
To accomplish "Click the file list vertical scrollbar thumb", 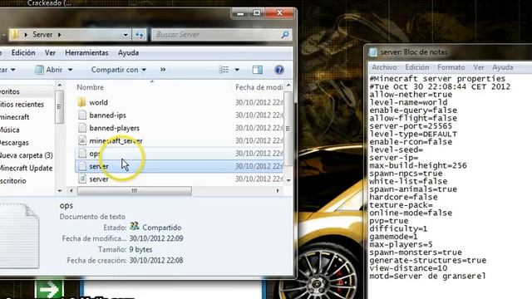I will 288,129.
